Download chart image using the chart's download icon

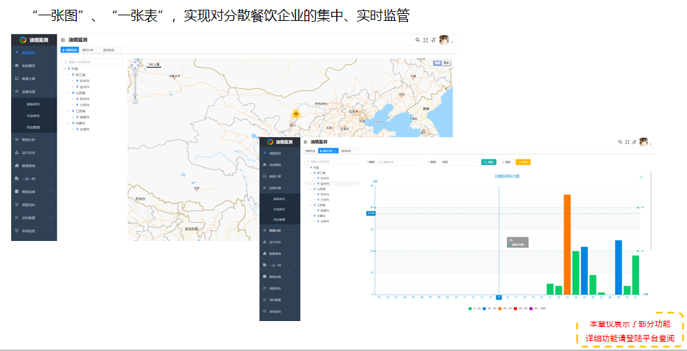pos(640,176)
